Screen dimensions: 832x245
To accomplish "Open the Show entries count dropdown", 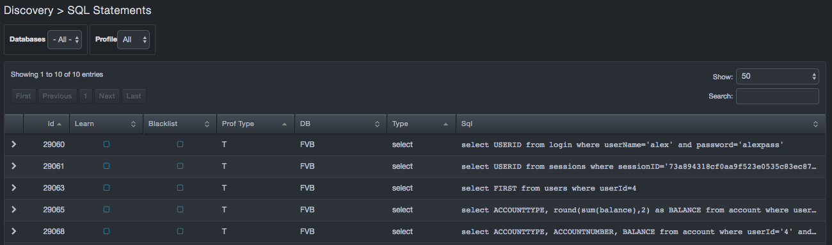I will 778,76.
